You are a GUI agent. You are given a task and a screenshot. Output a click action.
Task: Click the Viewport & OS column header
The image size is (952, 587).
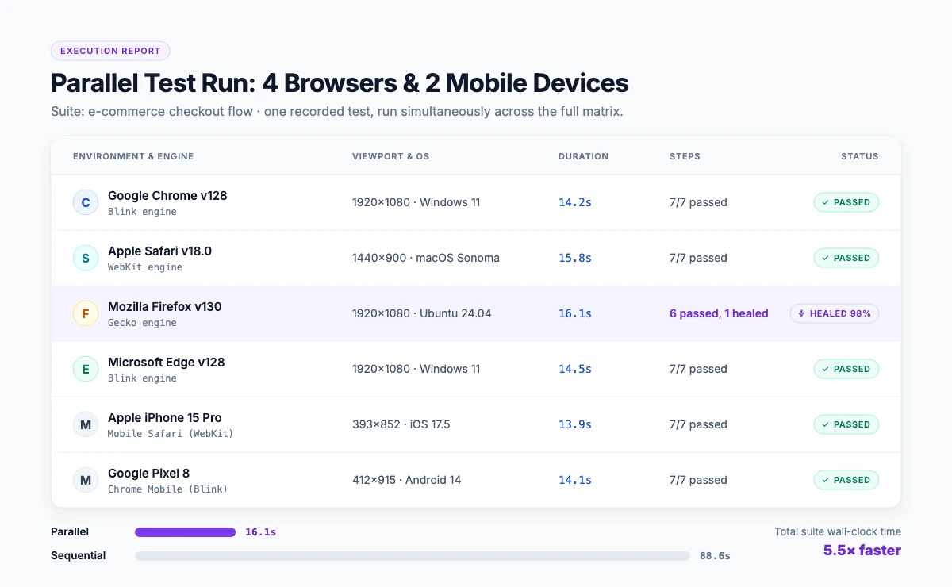tap(391, 156)
